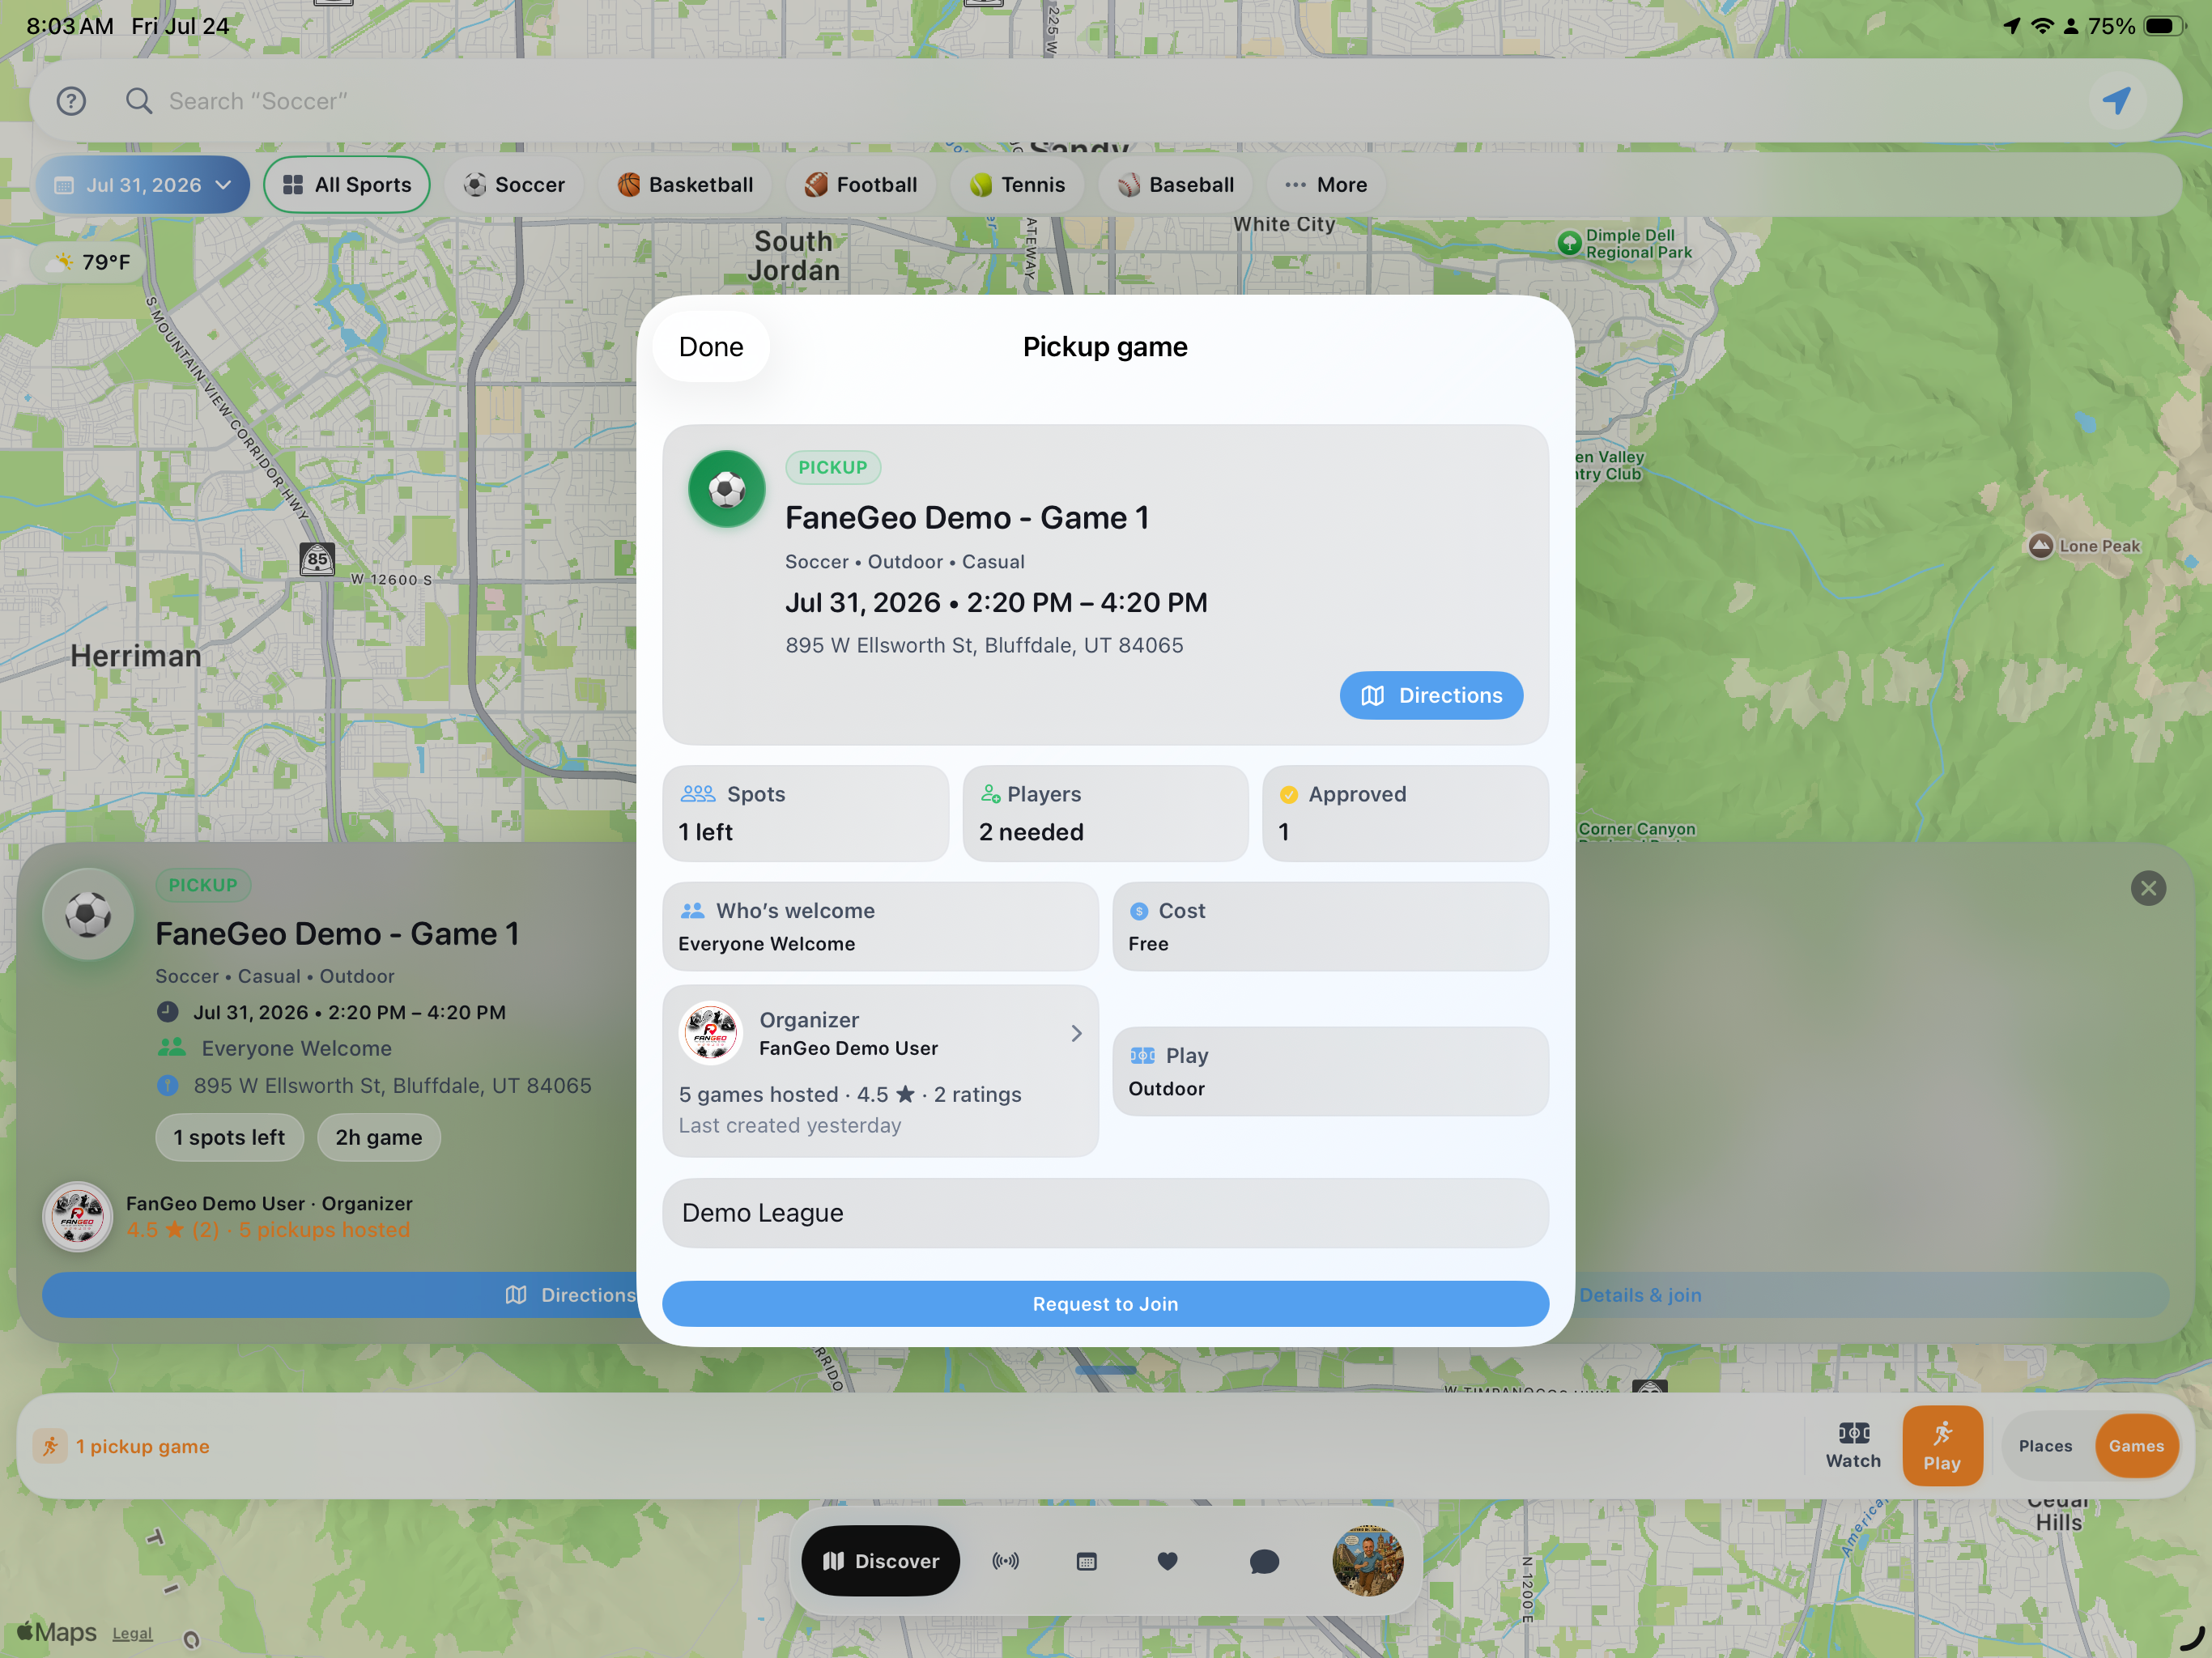Screen dimensions: 2212x1658
Task: Open the organizer profile via the chevron
Action: click(1076, 1033)
